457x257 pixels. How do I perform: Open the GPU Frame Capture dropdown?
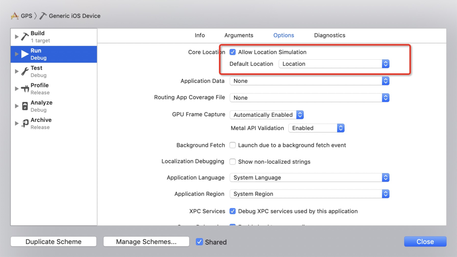267,115
